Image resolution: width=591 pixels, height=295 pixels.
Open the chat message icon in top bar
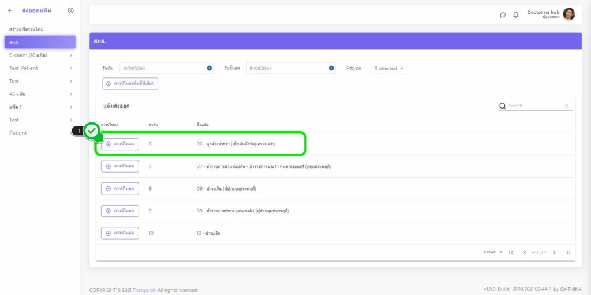(503, 14)
